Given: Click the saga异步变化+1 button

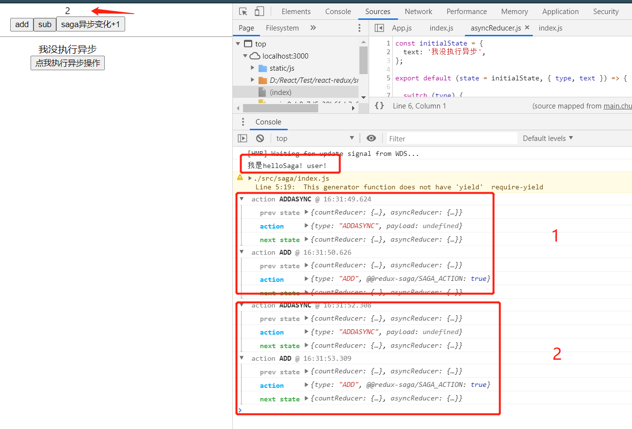Looking at the screenshot, I should coord(91,24).
